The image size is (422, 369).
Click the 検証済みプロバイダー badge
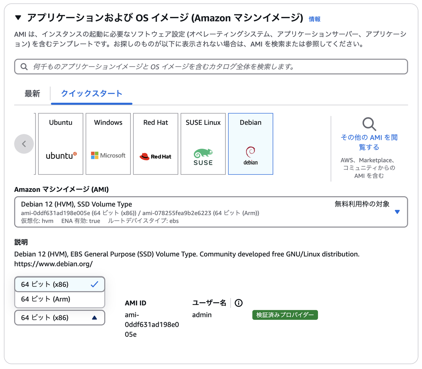click(x=285, y=315)
